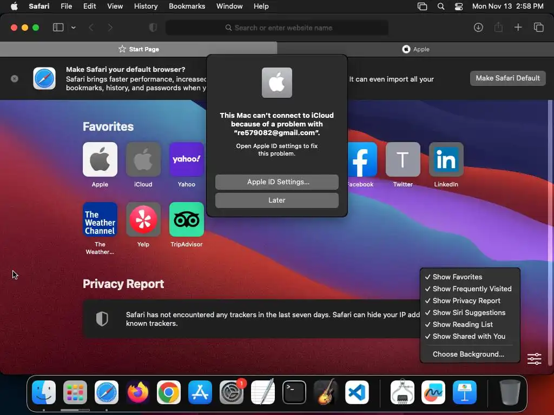Dismiss the default browser banner
This screenshot has height=415, width=554.
click(15, 78)
